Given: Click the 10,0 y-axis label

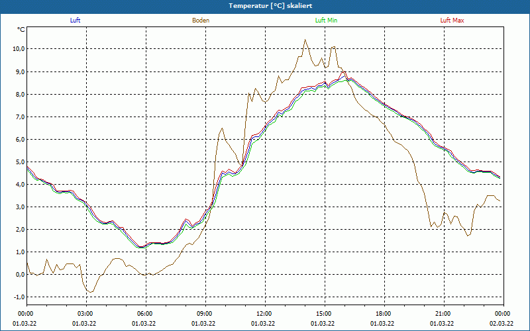Looking at the screenshot, I should point(19,49).
